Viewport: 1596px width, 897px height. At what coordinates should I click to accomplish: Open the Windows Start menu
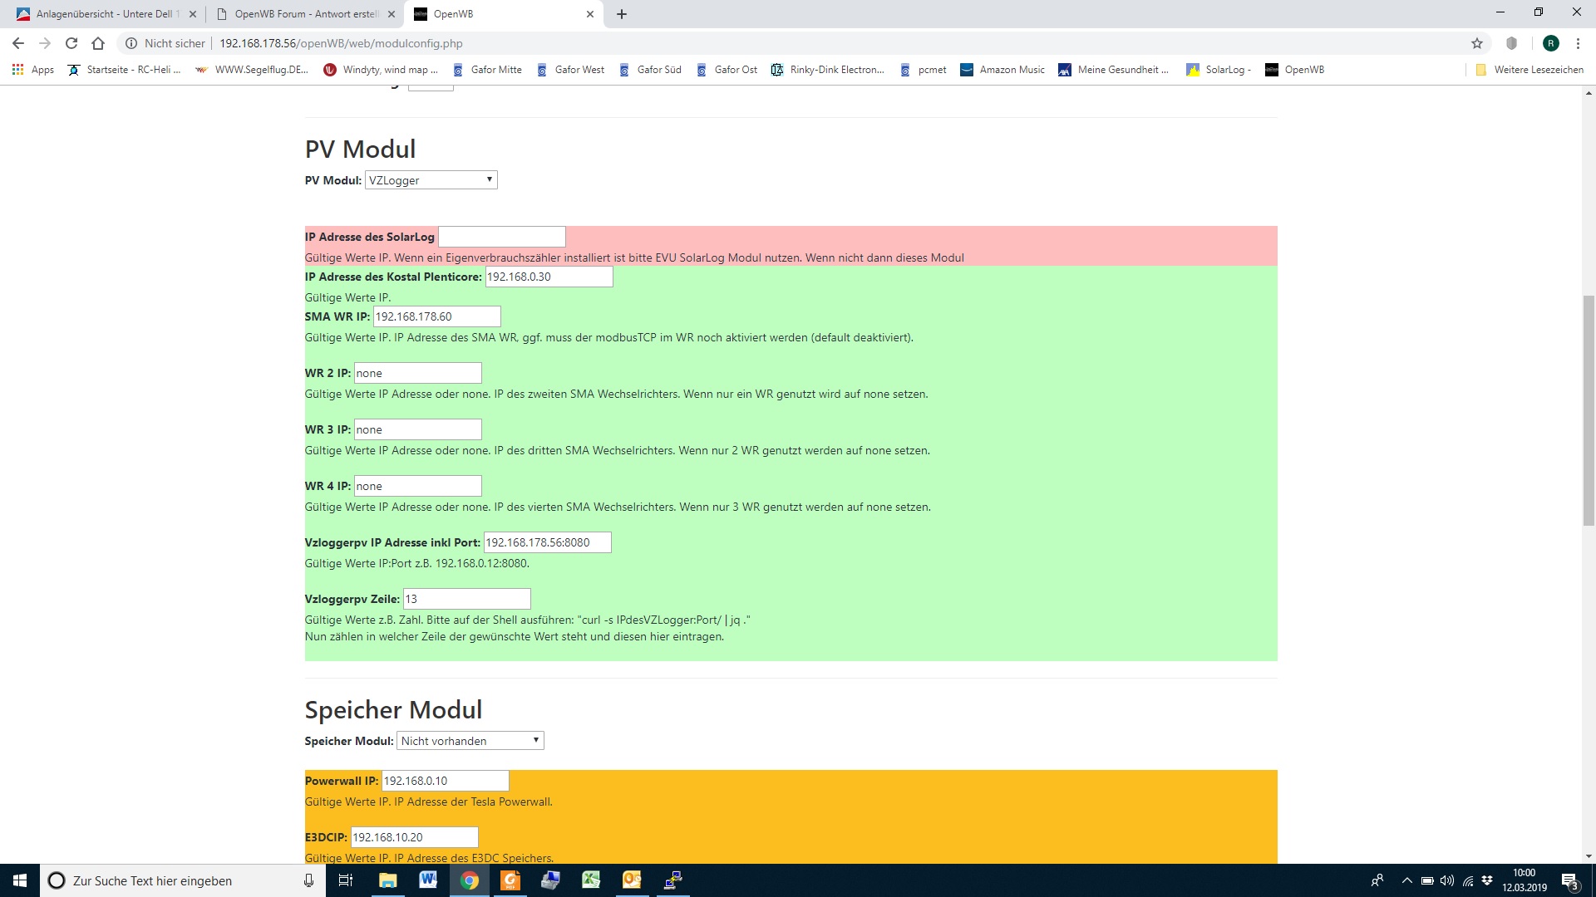[x=20, y=880]
